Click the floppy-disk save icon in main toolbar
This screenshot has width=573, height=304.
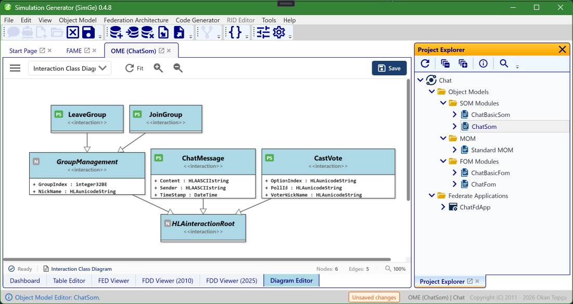click(x=88, y=33)
